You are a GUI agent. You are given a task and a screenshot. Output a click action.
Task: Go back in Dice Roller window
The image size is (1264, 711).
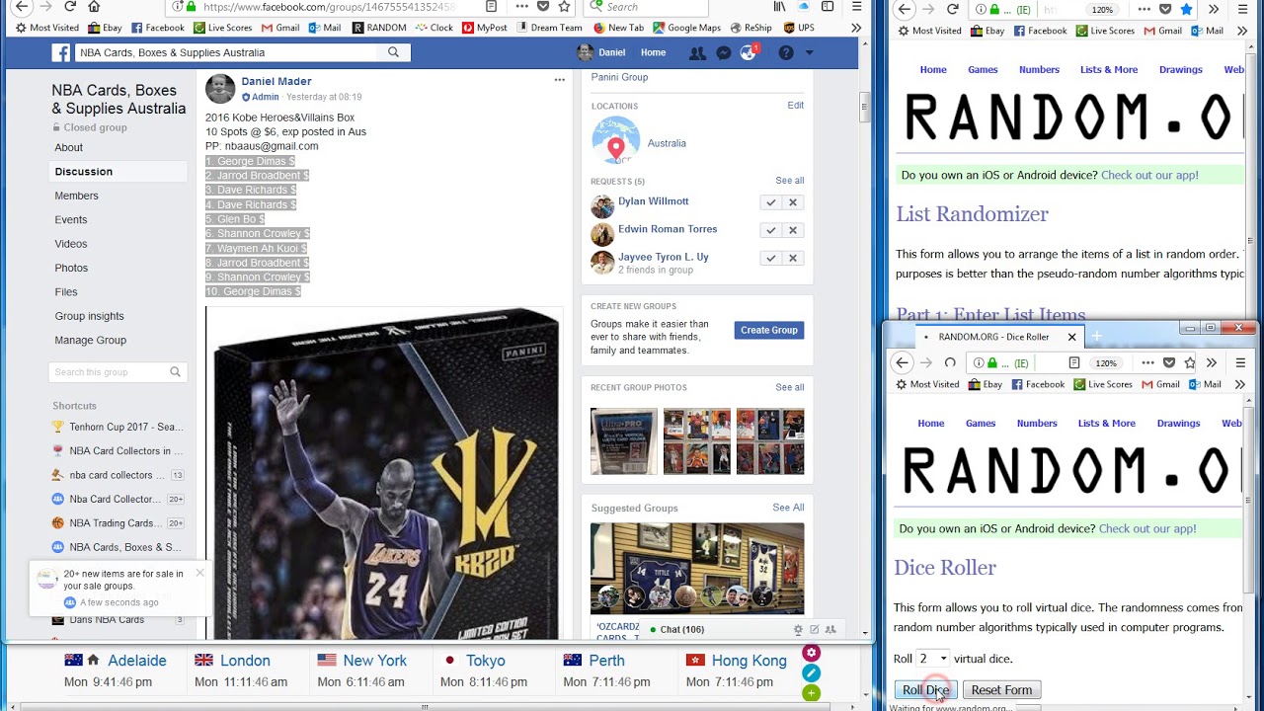[902, 362]
